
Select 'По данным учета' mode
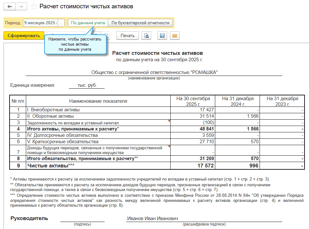(x=88, y=23)
